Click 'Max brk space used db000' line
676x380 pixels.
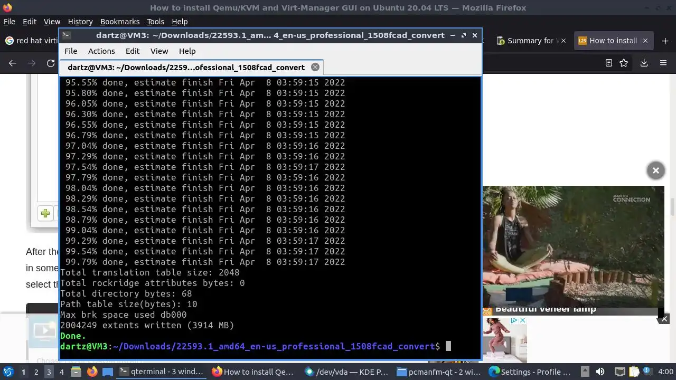point(123,315)
